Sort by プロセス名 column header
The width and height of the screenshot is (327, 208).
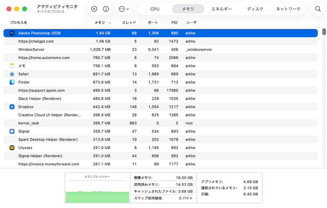18,22
